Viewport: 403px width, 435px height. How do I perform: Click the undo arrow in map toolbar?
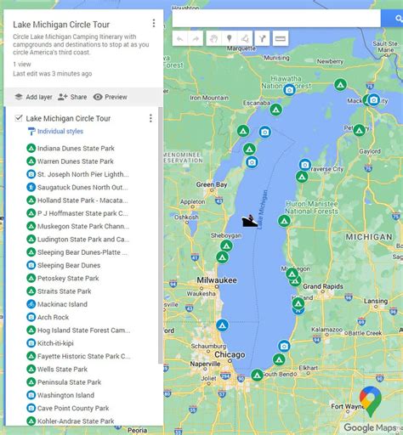point(179,38)
